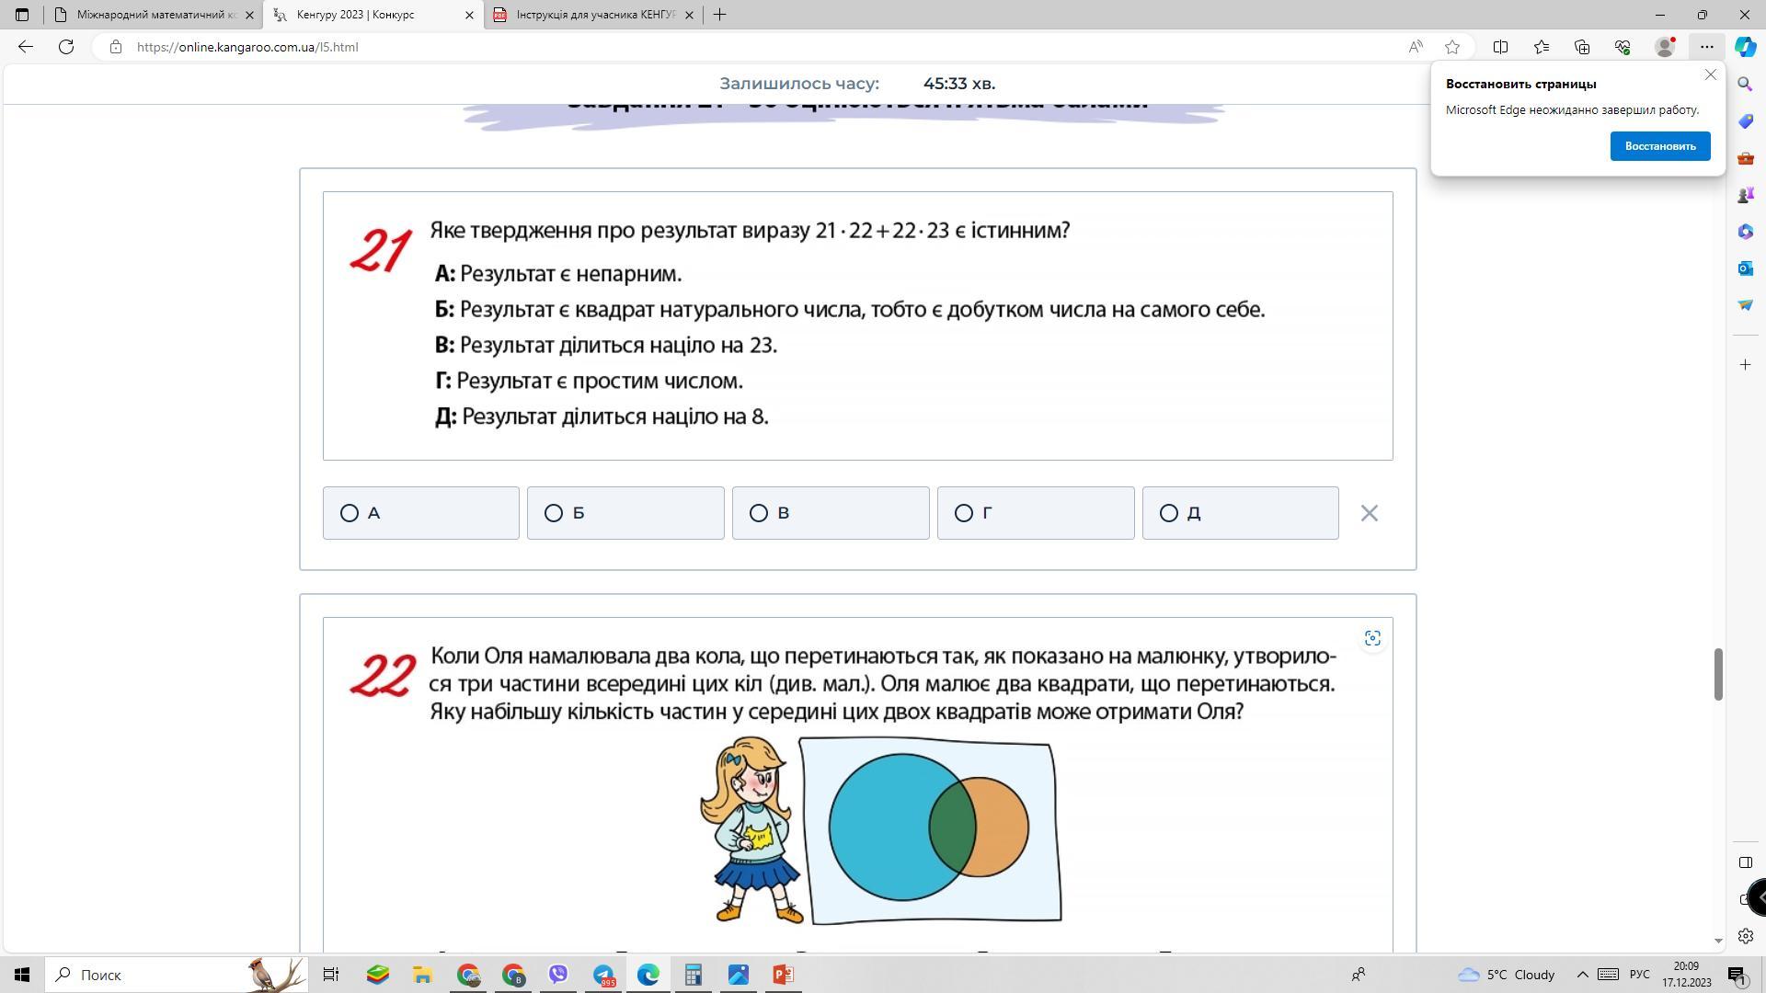Clear answer with X for question 21
1766x993 pixels.
(x=1369, y=513)
